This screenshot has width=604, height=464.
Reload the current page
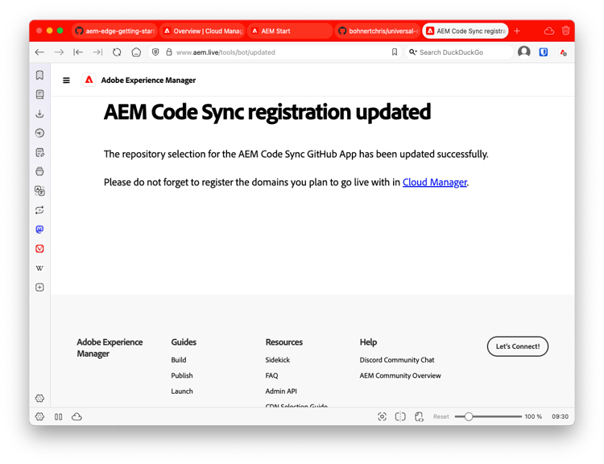(x=117, y=52)
